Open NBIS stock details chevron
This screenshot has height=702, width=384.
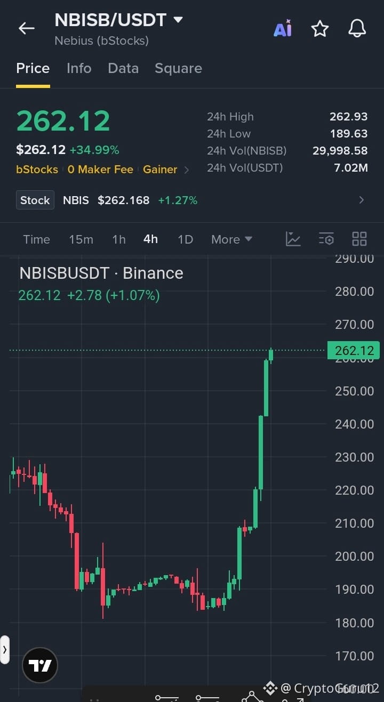(x=361, y=200)
